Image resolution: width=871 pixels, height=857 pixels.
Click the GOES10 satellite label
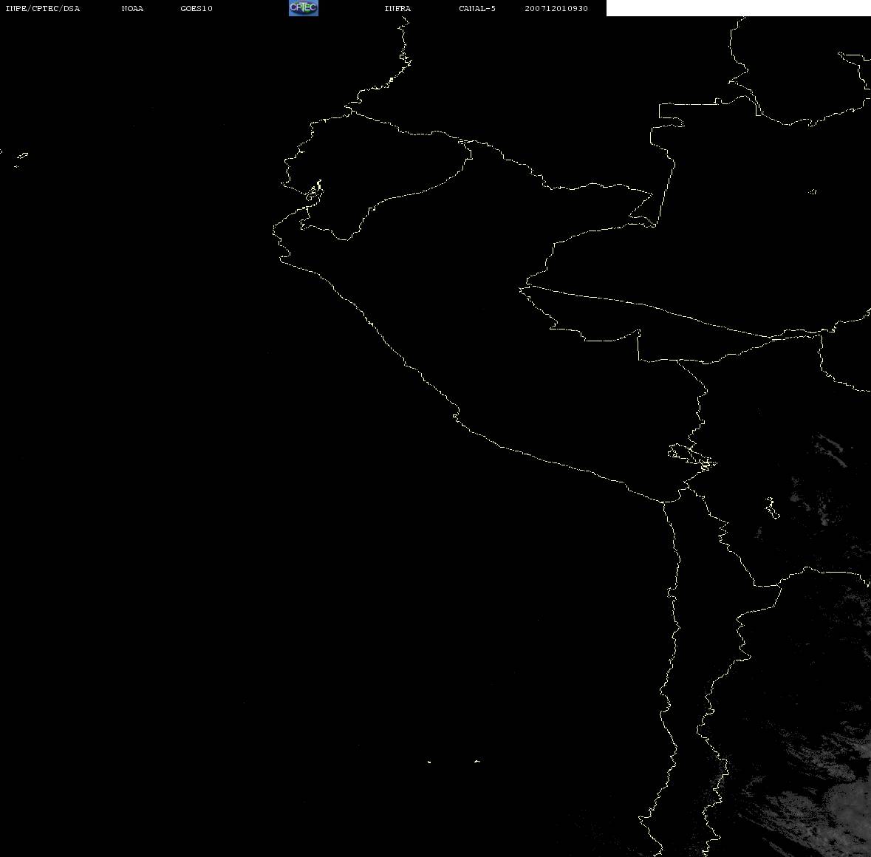click(x=197, y=9)
